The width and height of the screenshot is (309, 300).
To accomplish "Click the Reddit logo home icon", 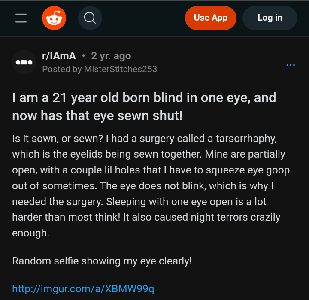I will pos(54,18).
